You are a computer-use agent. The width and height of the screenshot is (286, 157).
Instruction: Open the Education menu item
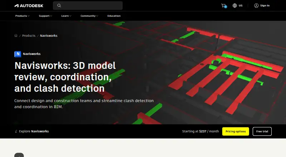(x=114, y=16)
